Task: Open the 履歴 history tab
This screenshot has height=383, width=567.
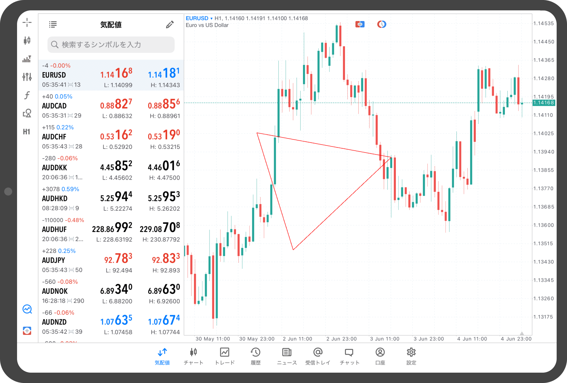Action: pyautogui.click(x=255, y=356)
